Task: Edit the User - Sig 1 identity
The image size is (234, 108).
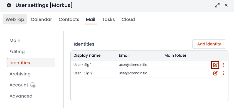Action: (215, 65)
